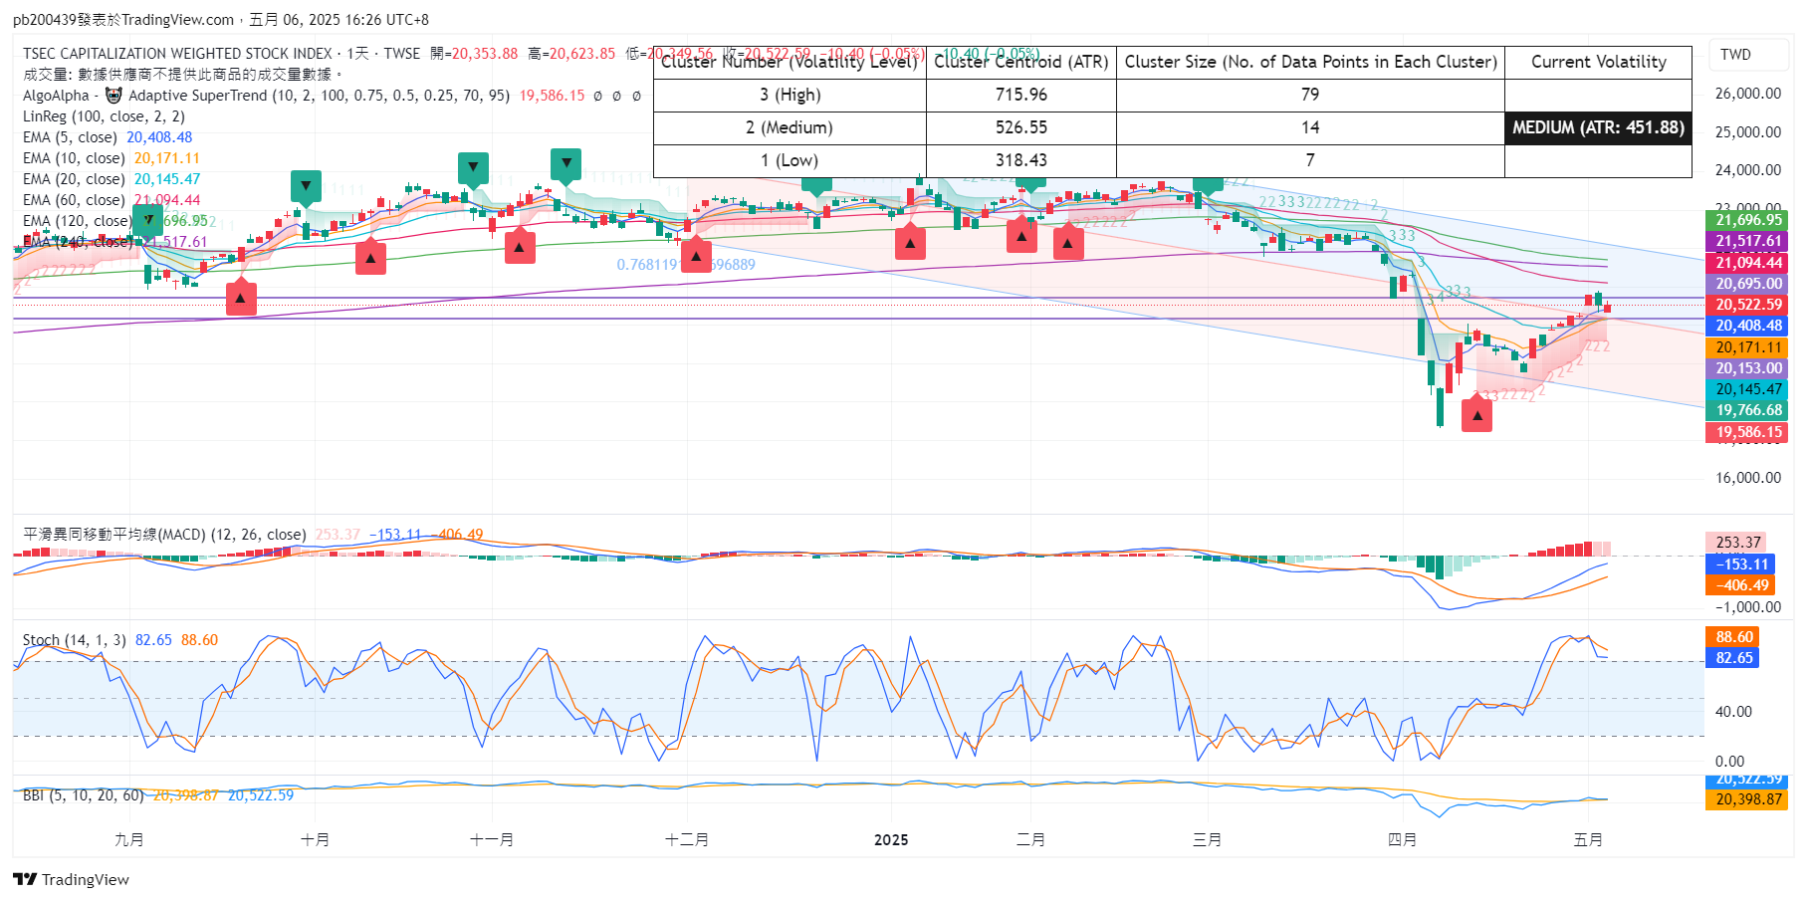Click the 20,695.00 price axis label

(x=1748, y=284)
